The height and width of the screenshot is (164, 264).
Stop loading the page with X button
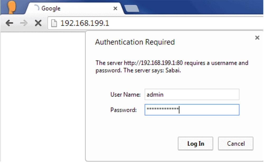click(x=38, y=23)
